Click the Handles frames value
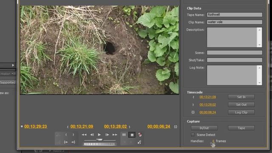Image resolution: width=272 pixels, height=153 pixels. tap(213, 141)
